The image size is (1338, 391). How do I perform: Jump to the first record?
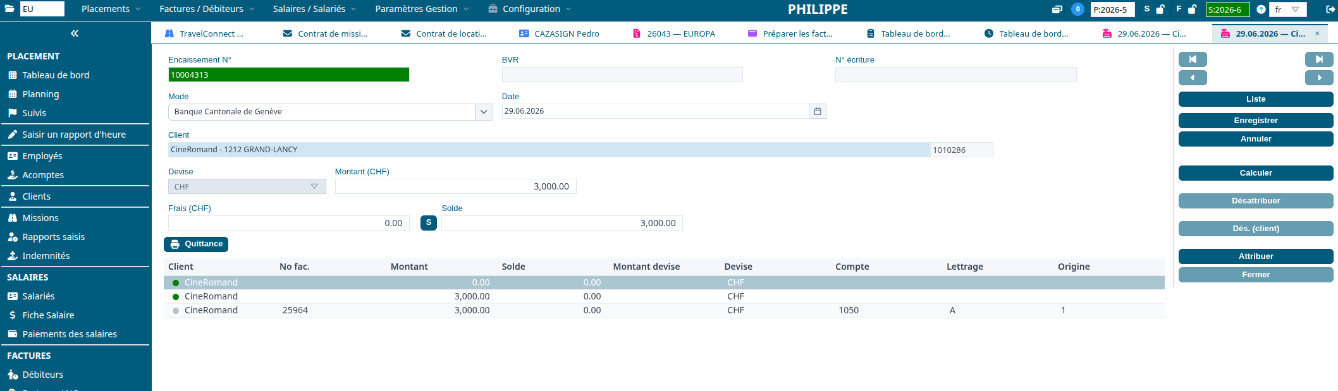click(x=1193, y=59)
